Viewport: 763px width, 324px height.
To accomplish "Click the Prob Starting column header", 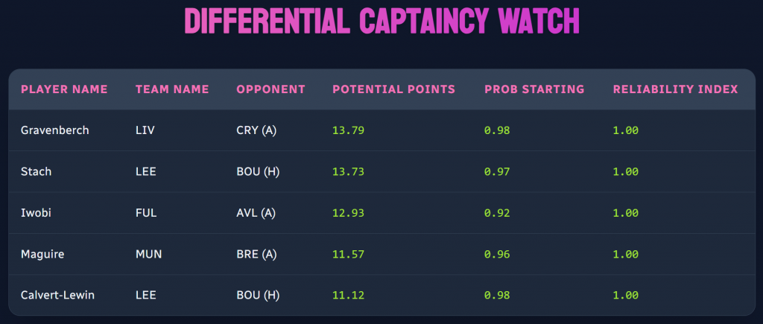I will (534, 89).
